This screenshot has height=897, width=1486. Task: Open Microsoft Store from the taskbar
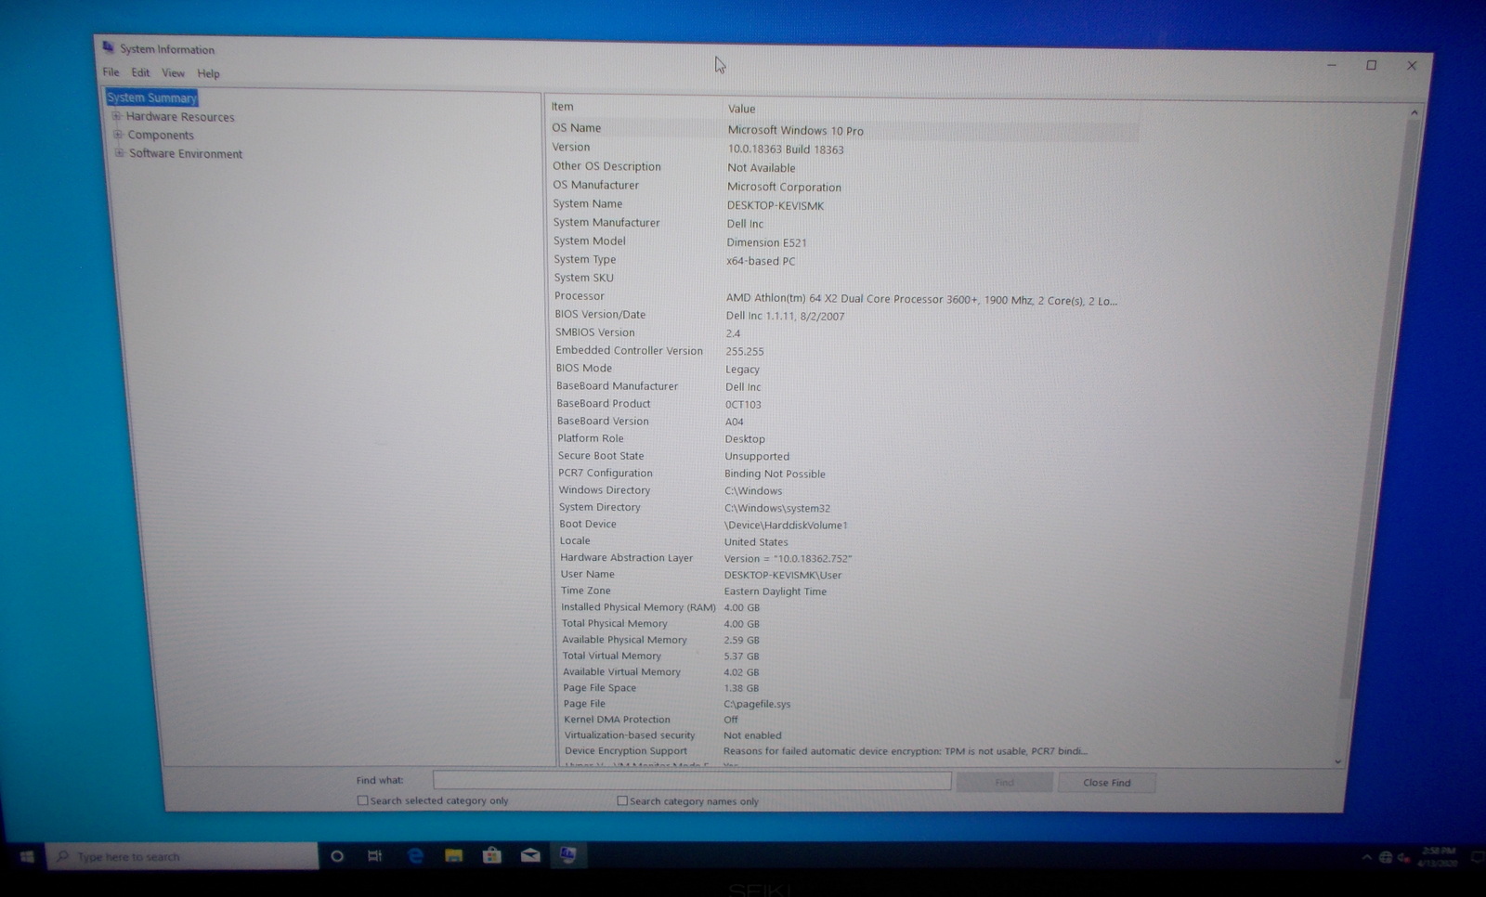492,856
